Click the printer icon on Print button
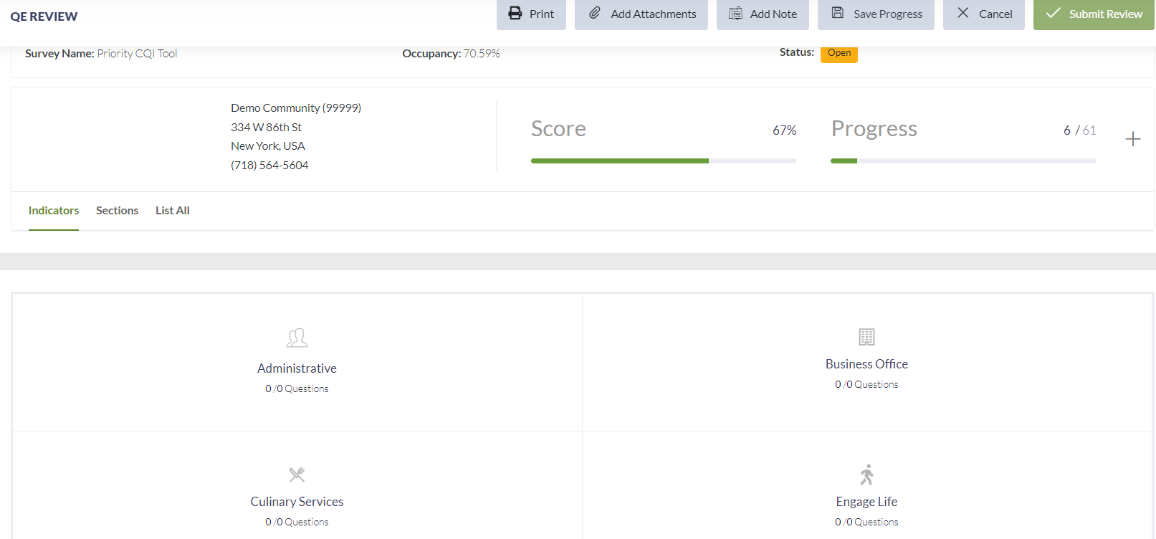Image resolution: width=1156 pixels, height=539 pixels. [x=515, y=13]
